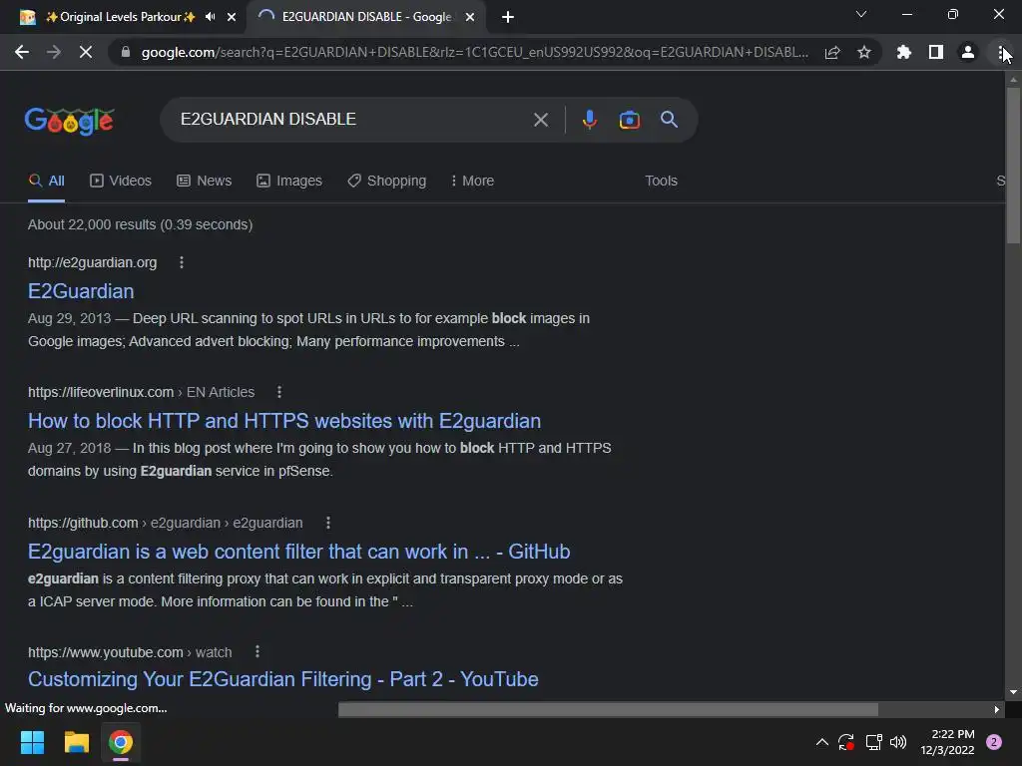Switch to the Original Levels Parkour tab
This screenshot has height=766, width=1022.
[x=120, y=17]
